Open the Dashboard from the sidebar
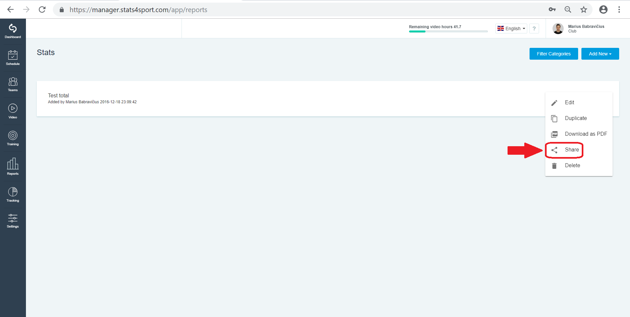Image resolution: width=630 pixels, height=317 pixels. click(x=13, y=31)
